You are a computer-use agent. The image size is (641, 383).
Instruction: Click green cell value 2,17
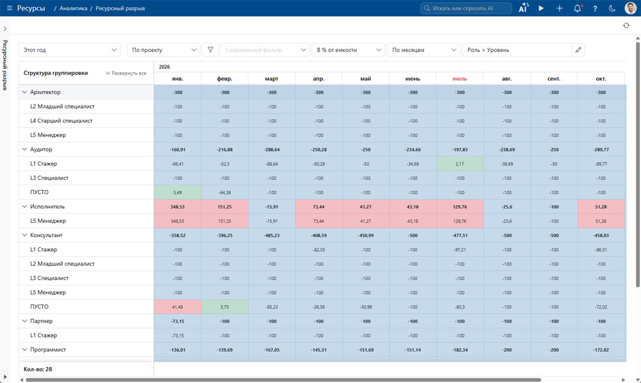tap(460, 164)
